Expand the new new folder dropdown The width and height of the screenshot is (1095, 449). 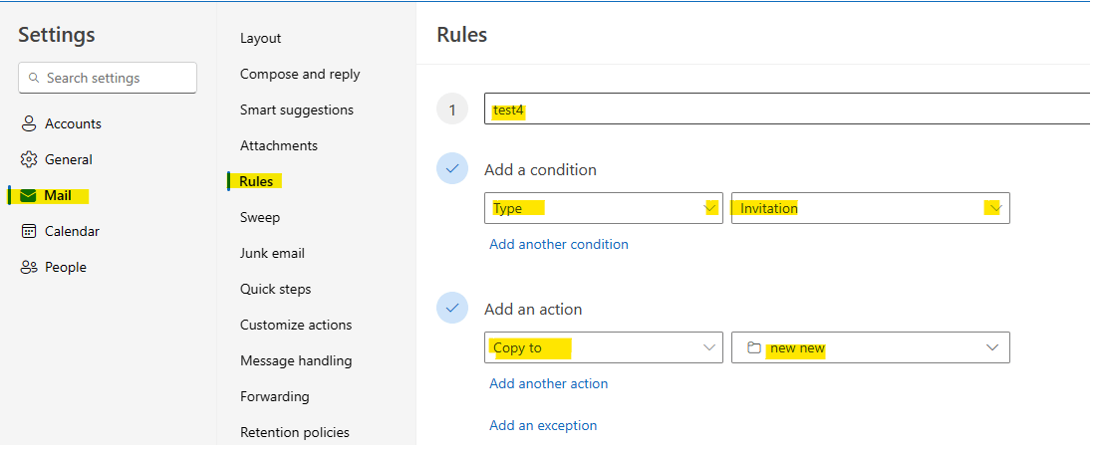coord(992,347)
